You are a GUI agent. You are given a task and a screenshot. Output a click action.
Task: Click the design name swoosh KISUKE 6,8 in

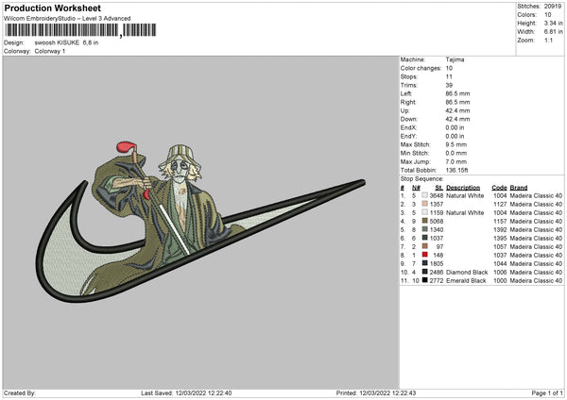66,42
